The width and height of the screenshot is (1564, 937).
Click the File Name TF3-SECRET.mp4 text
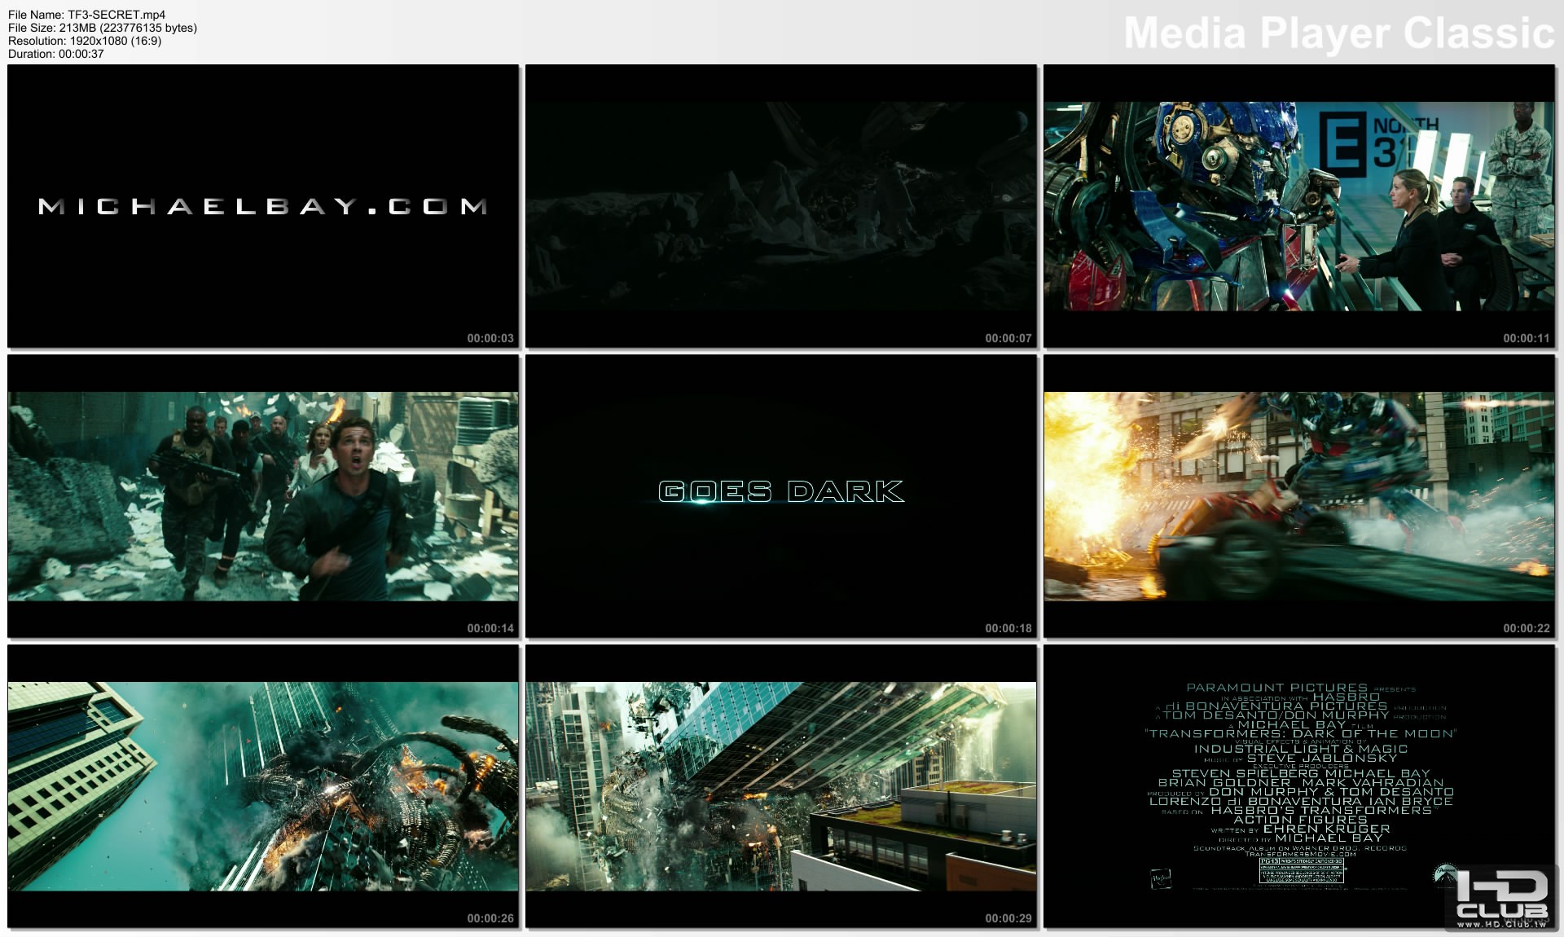(x=86, y=15)
